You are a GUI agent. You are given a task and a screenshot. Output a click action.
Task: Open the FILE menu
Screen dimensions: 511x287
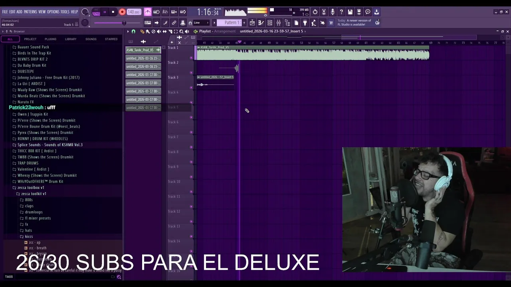click(5, 12)
